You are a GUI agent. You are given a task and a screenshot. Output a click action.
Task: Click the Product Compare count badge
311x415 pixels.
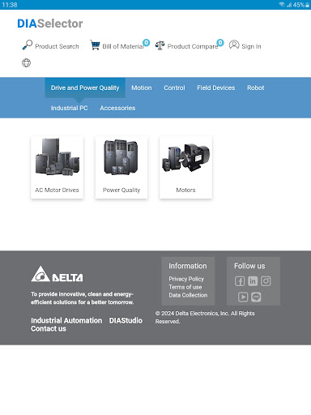click(220, 42)
